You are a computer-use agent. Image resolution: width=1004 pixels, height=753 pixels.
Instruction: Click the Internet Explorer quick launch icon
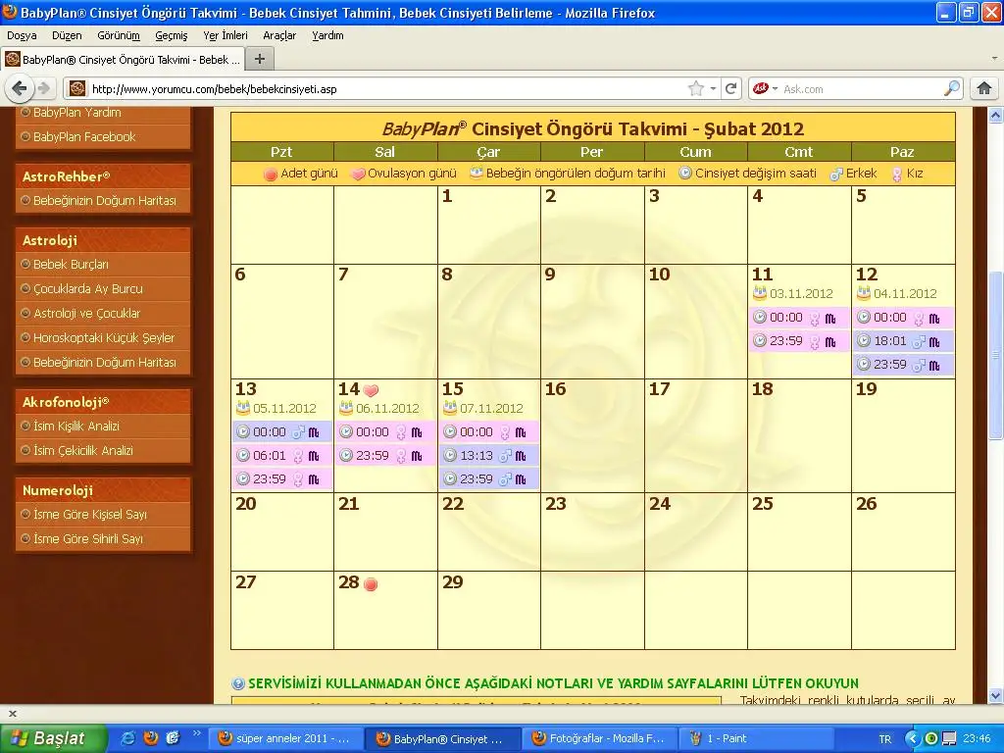[128, 738]
